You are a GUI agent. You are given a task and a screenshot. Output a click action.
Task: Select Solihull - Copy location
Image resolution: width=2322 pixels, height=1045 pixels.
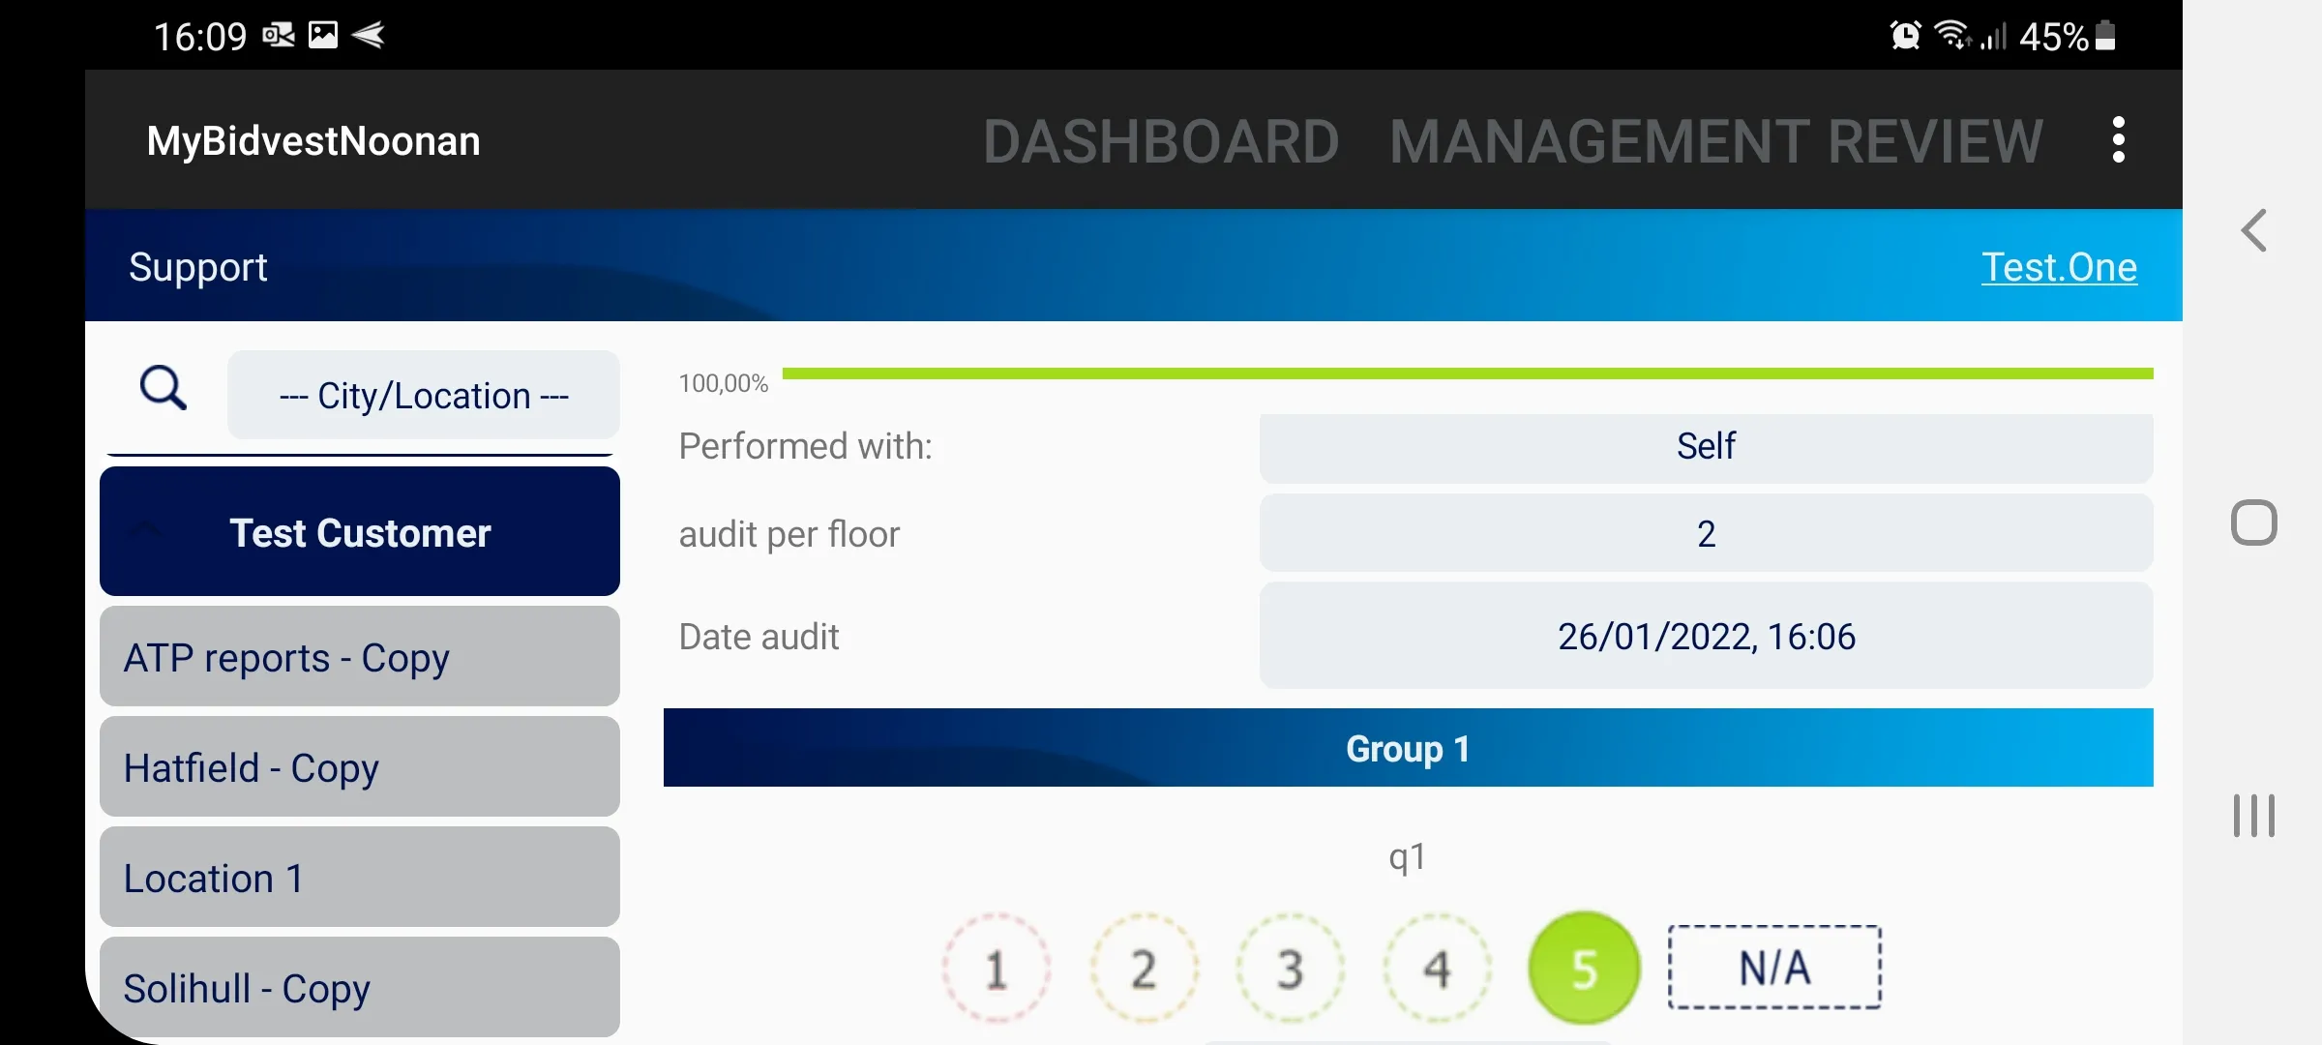pyautogui.click(x=360, y=986)
